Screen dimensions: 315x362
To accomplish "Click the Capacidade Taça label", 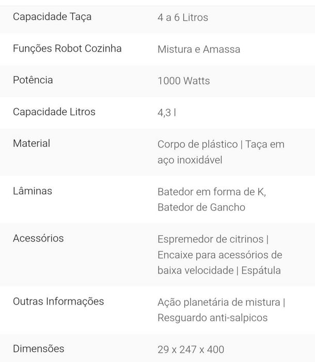I will pyautogui.click(x=52, y=17).
